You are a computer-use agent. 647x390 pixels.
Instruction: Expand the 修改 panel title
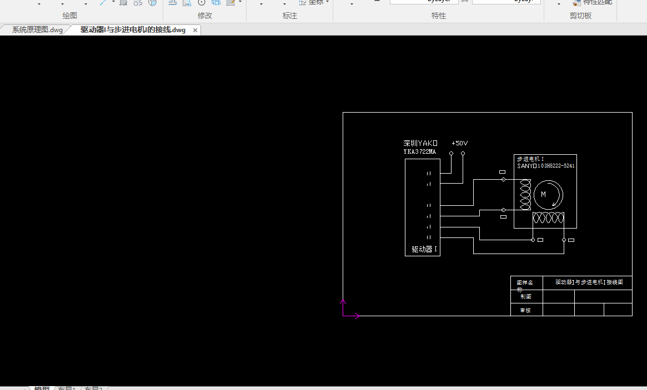click(205, 16)
